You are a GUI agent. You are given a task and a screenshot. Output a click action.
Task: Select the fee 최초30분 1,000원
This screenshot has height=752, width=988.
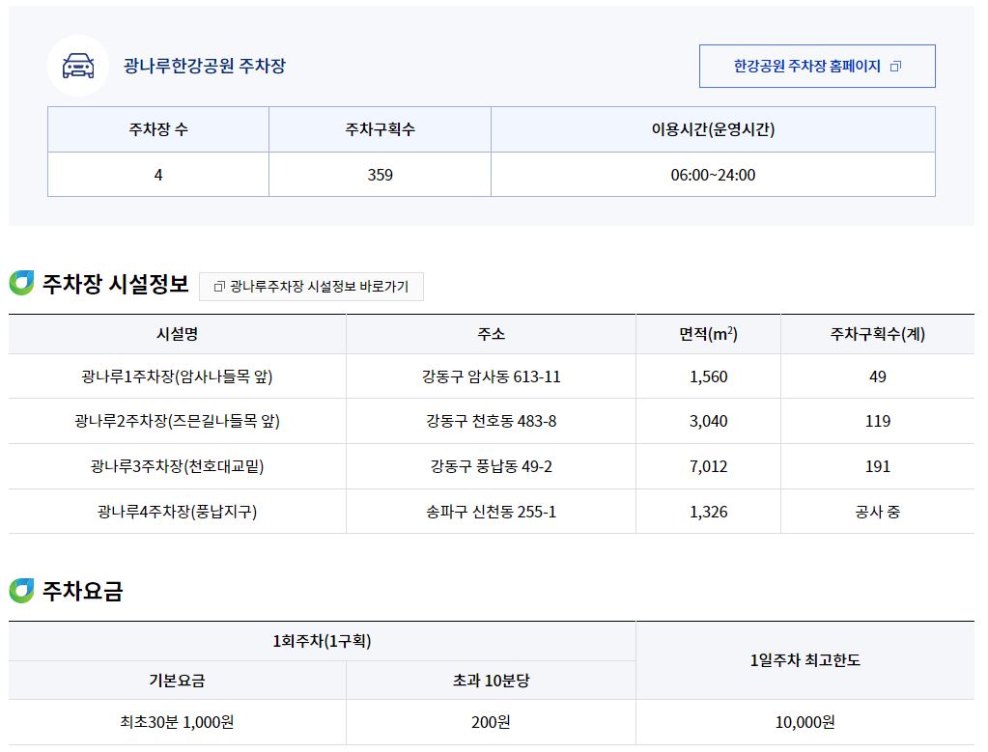pyautogui.click(x=177, y=722)
